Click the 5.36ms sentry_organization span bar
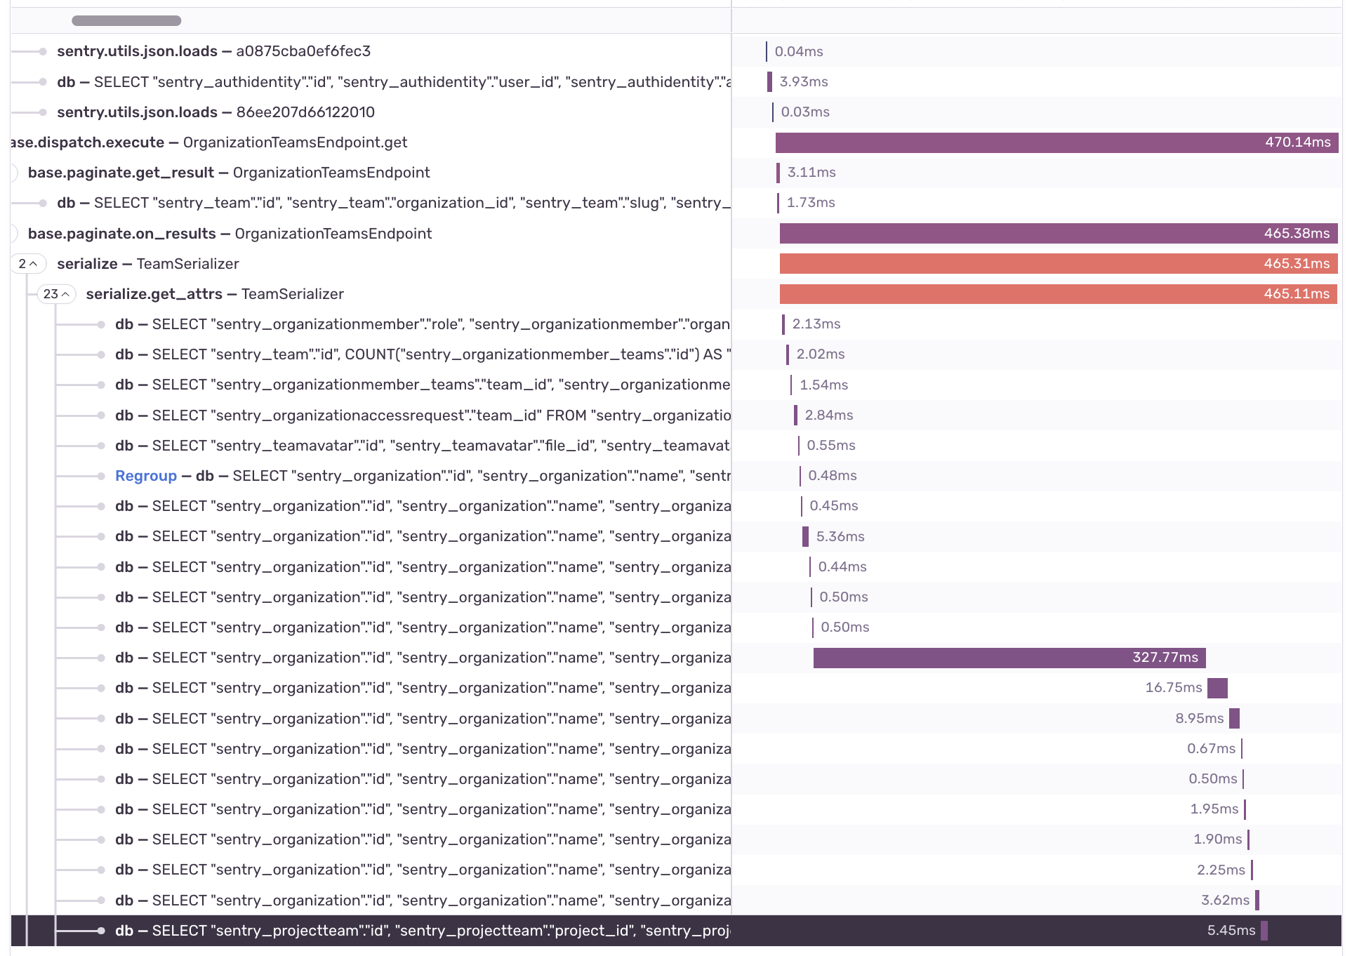This screenshot has width=1352, height=956. click(x=805, y=536)
